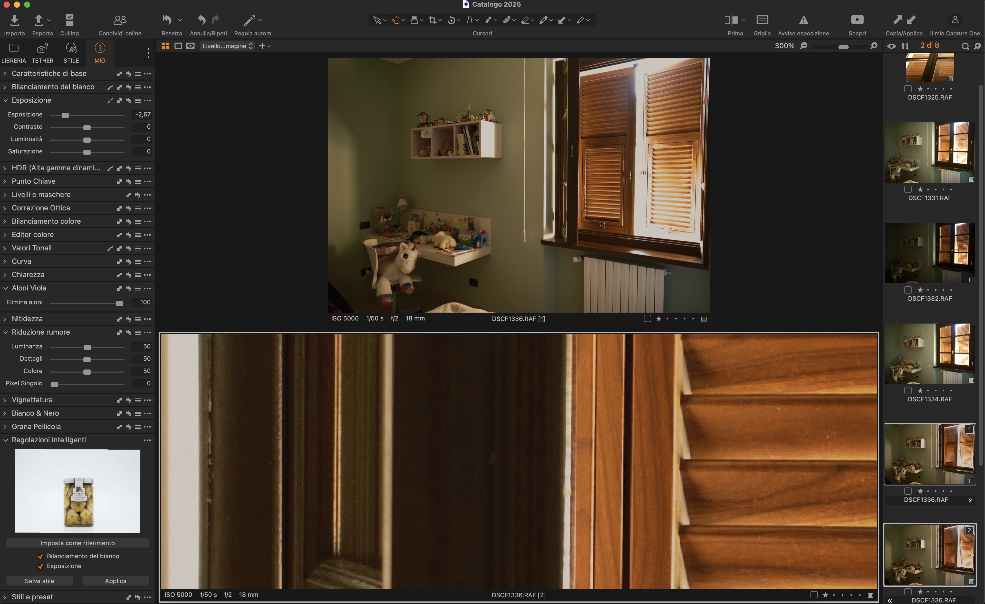Viewport: 985px width, 604px height.
Task: Tick checkbox beside DSCF1336.RAF [1] viewer label
Action: coord(647,319)
